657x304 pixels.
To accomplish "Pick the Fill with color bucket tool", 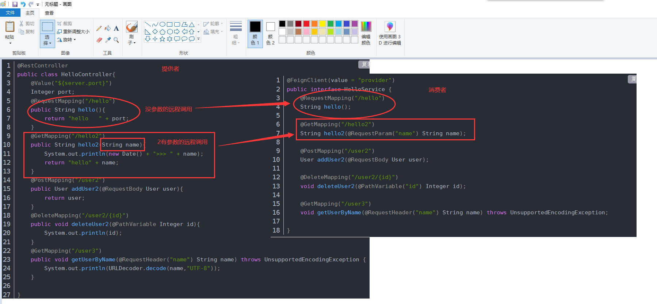I will [x=108, y=28].
